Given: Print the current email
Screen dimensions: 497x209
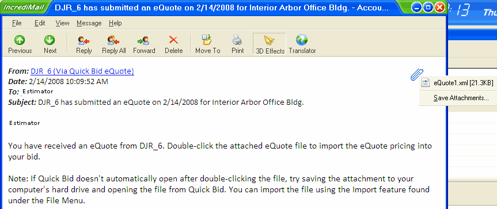Looking at the screenshot, I should 237,44.
